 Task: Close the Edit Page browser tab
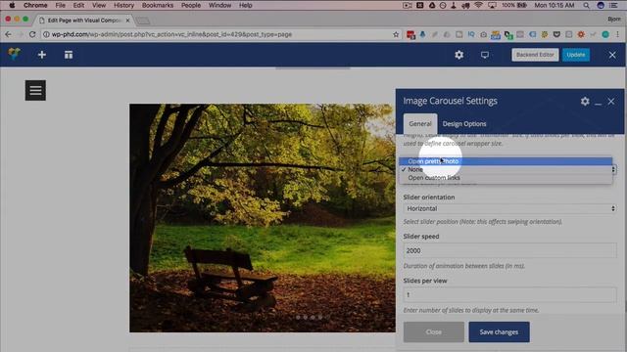[128, 20]
